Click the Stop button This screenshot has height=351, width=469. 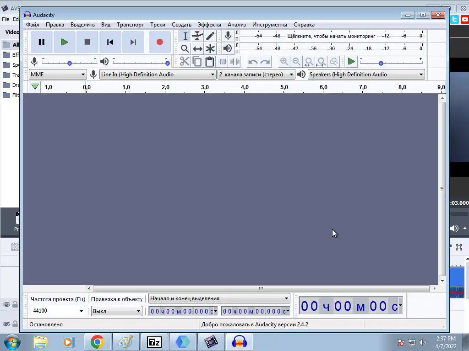click(x=87, y=42)
